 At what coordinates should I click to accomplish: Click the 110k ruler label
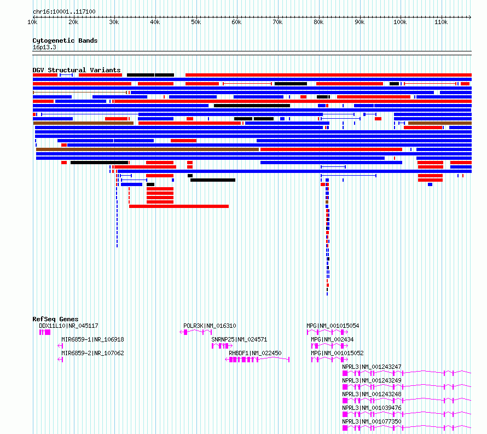pos(441,22)
